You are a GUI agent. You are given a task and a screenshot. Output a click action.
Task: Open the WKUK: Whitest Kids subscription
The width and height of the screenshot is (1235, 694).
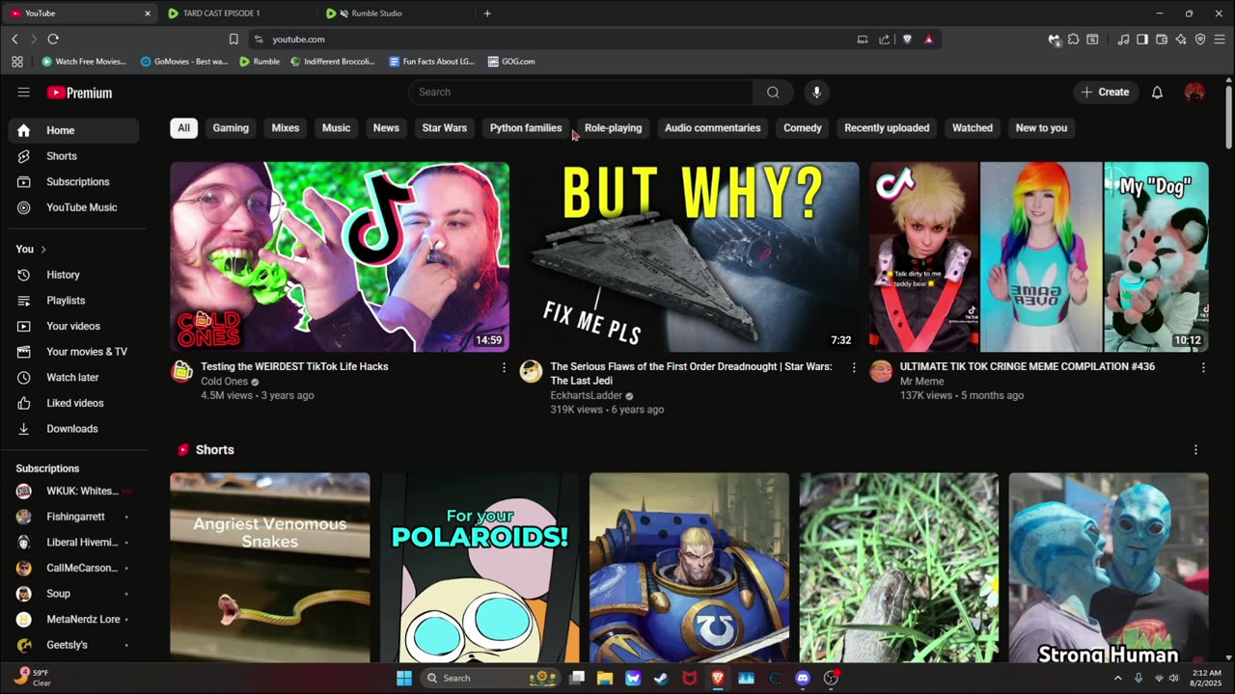pos(73,492)
